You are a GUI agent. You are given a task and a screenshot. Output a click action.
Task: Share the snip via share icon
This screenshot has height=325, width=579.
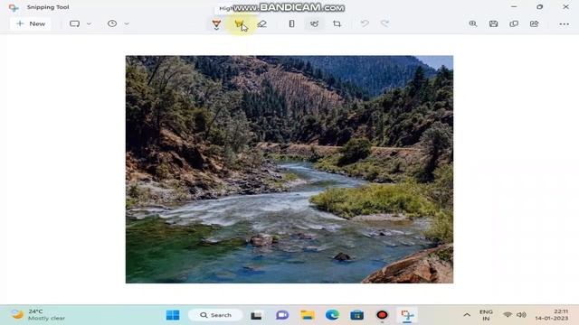[534, 23]
